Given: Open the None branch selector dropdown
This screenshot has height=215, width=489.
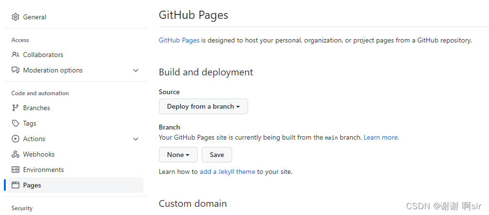Looking at the screenshot, I should click(178, 155).
